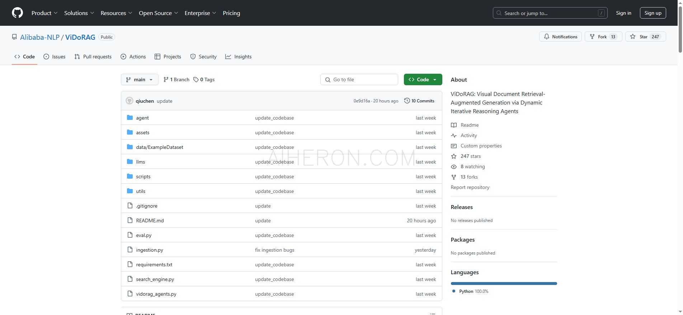
Task: Expand the Enterprise menu
Action: (200, 13)
